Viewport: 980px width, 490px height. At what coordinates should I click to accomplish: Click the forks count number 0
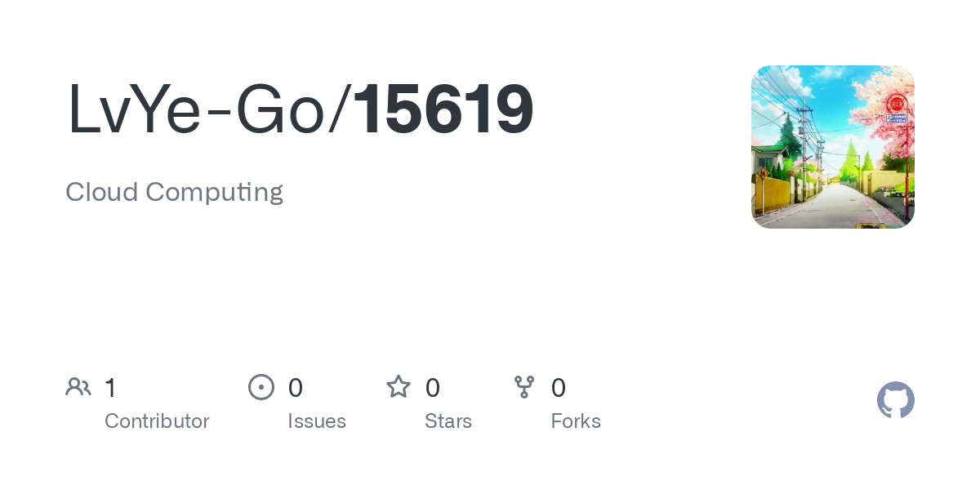pyautogui.click(x=559, y=387)
